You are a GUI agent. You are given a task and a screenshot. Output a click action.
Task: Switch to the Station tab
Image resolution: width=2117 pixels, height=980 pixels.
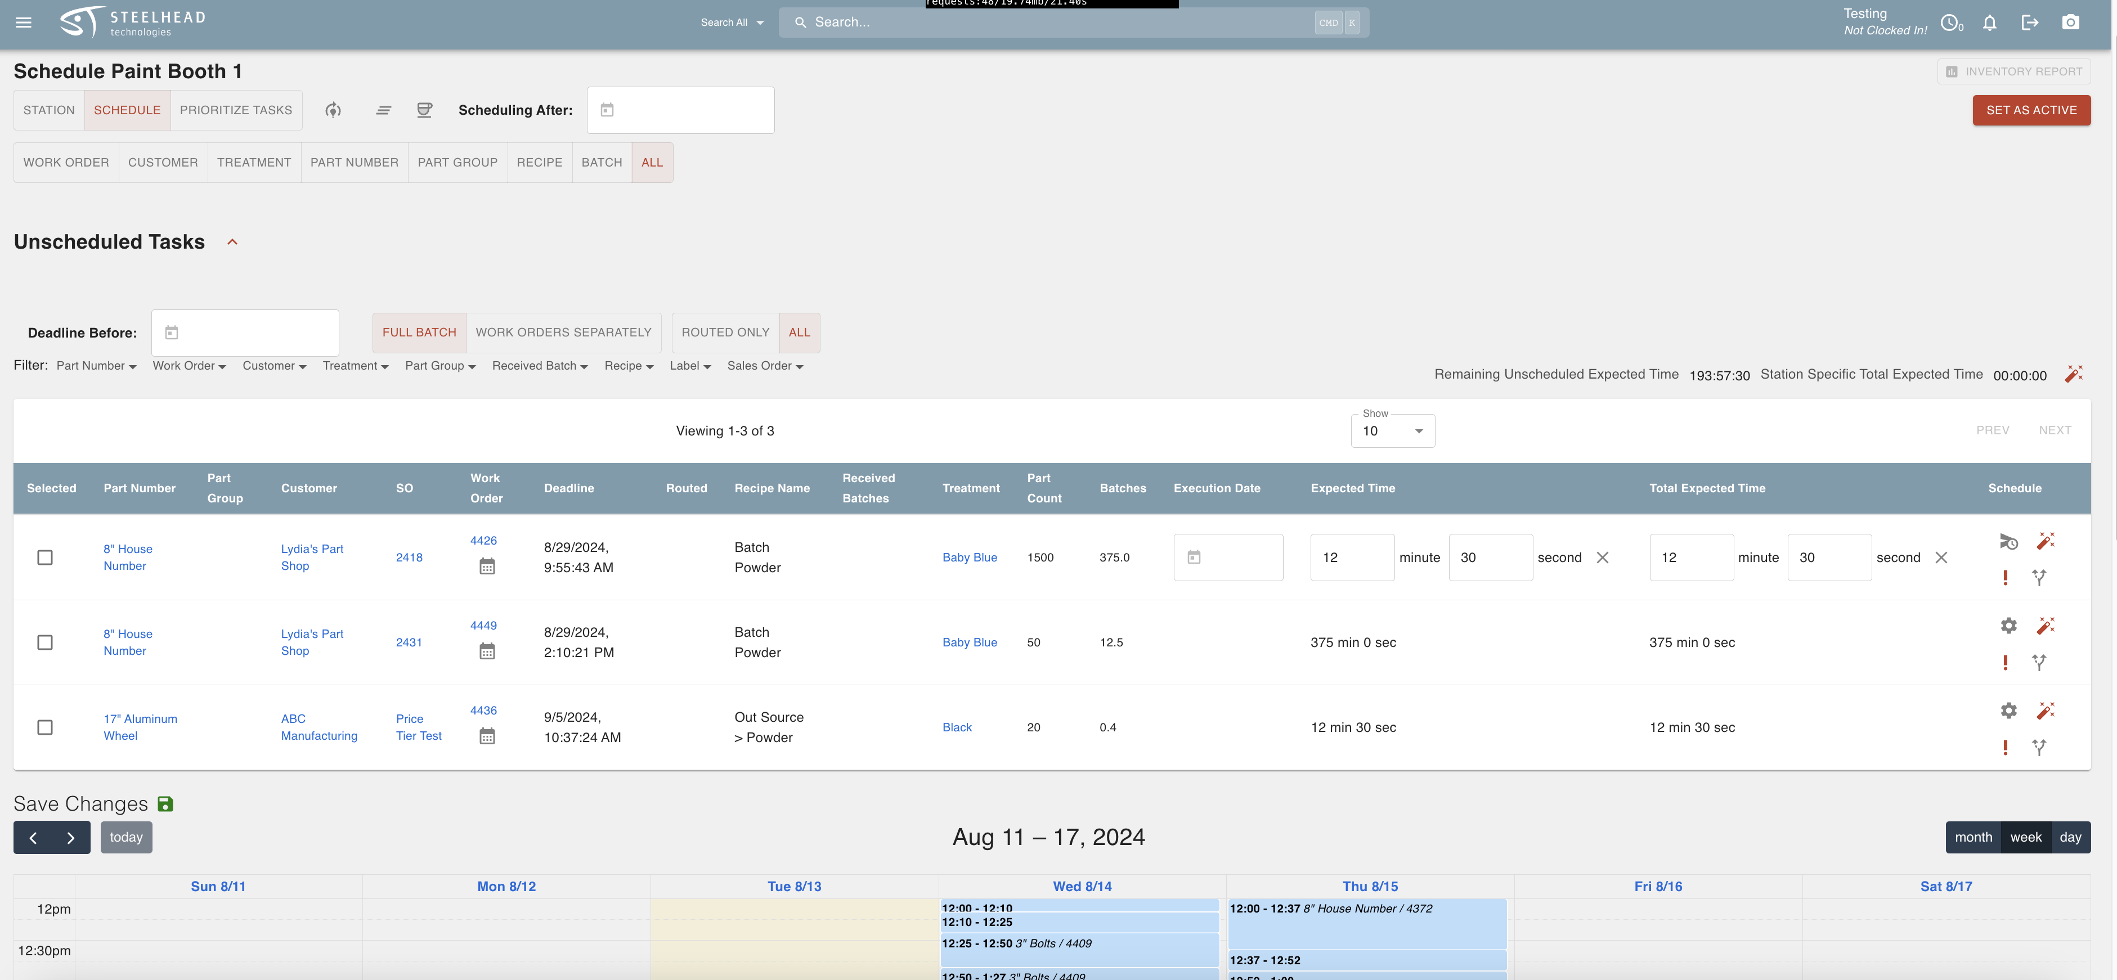(48, 110)
